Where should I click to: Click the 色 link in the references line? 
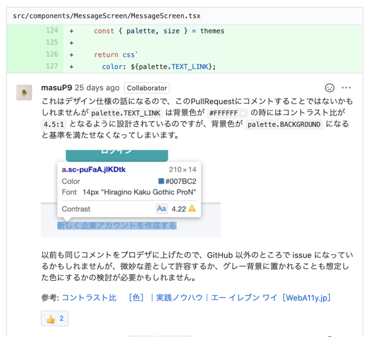coord(137,297)
